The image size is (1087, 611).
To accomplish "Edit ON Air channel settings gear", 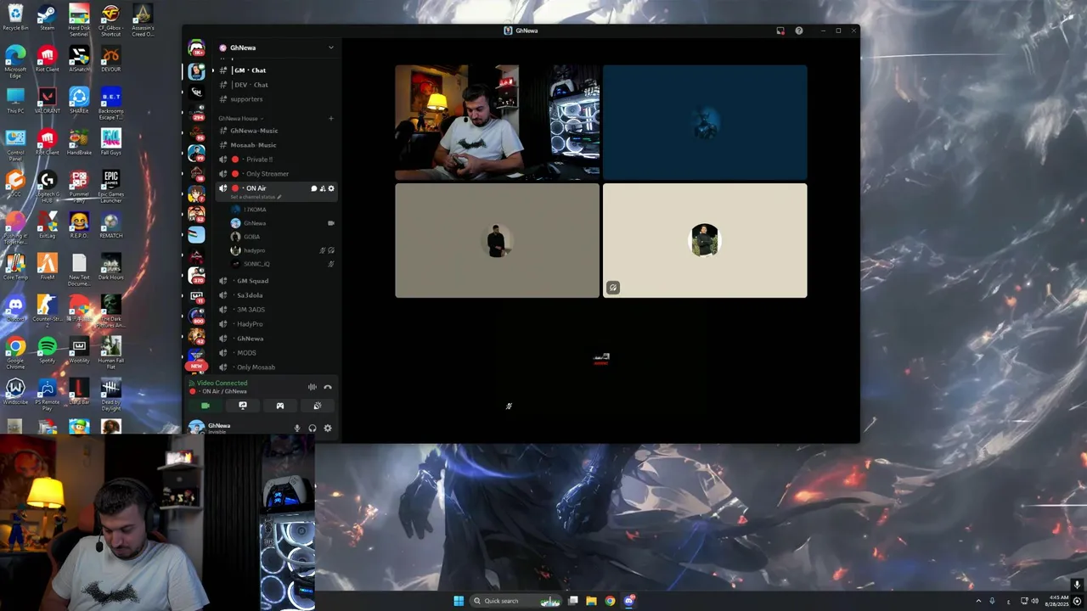I will (x=331, y=188).
